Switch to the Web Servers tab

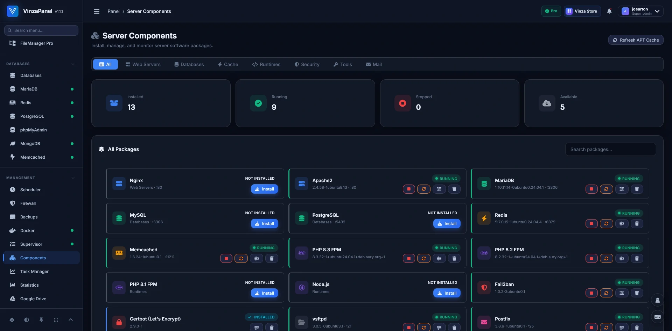coord(143,64)
